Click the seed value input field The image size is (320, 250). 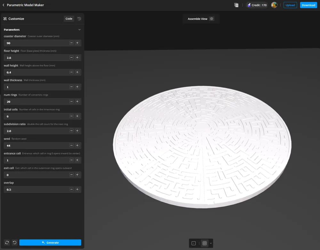pyautogui.click(x=36, y=146)
